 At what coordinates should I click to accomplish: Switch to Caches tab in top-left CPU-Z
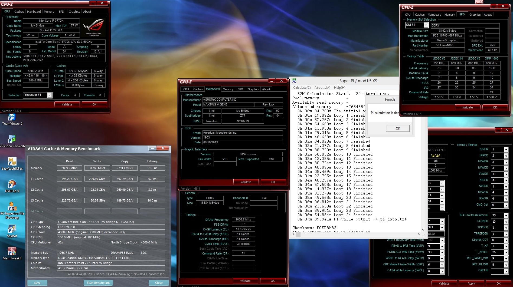(x=19, y=12)
